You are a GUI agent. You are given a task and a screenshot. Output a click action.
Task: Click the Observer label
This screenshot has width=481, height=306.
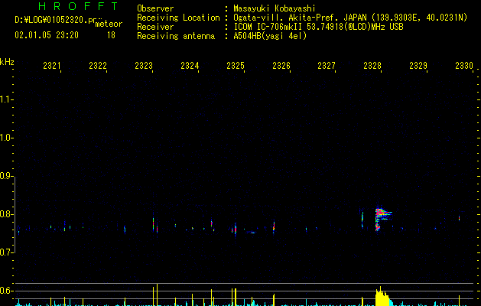click(x=155, y=8)
